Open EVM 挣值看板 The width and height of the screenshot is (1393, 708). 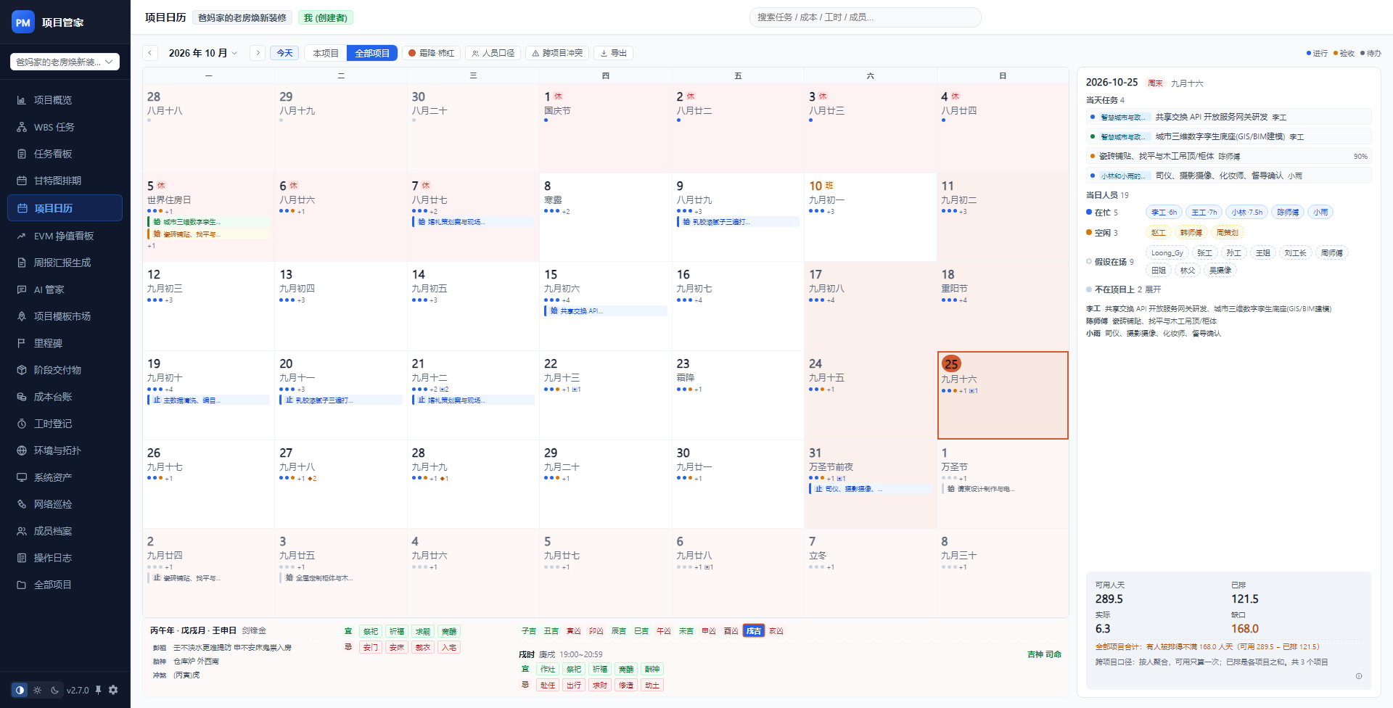tap(65, 236)
